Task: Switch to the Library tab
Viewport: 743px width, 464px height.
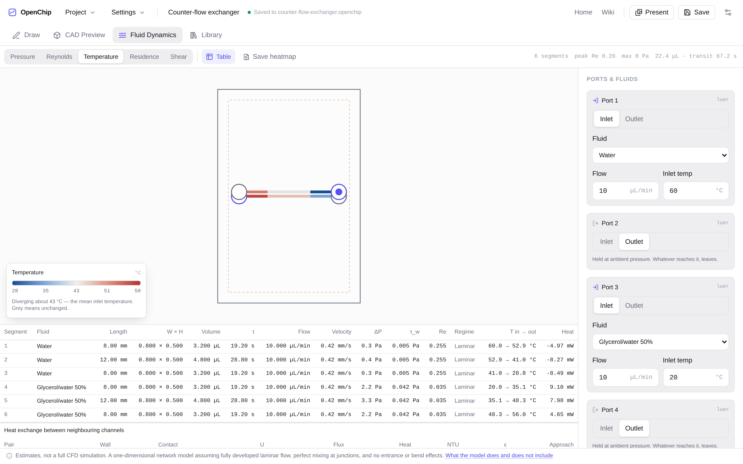Action: coord(206,35)
